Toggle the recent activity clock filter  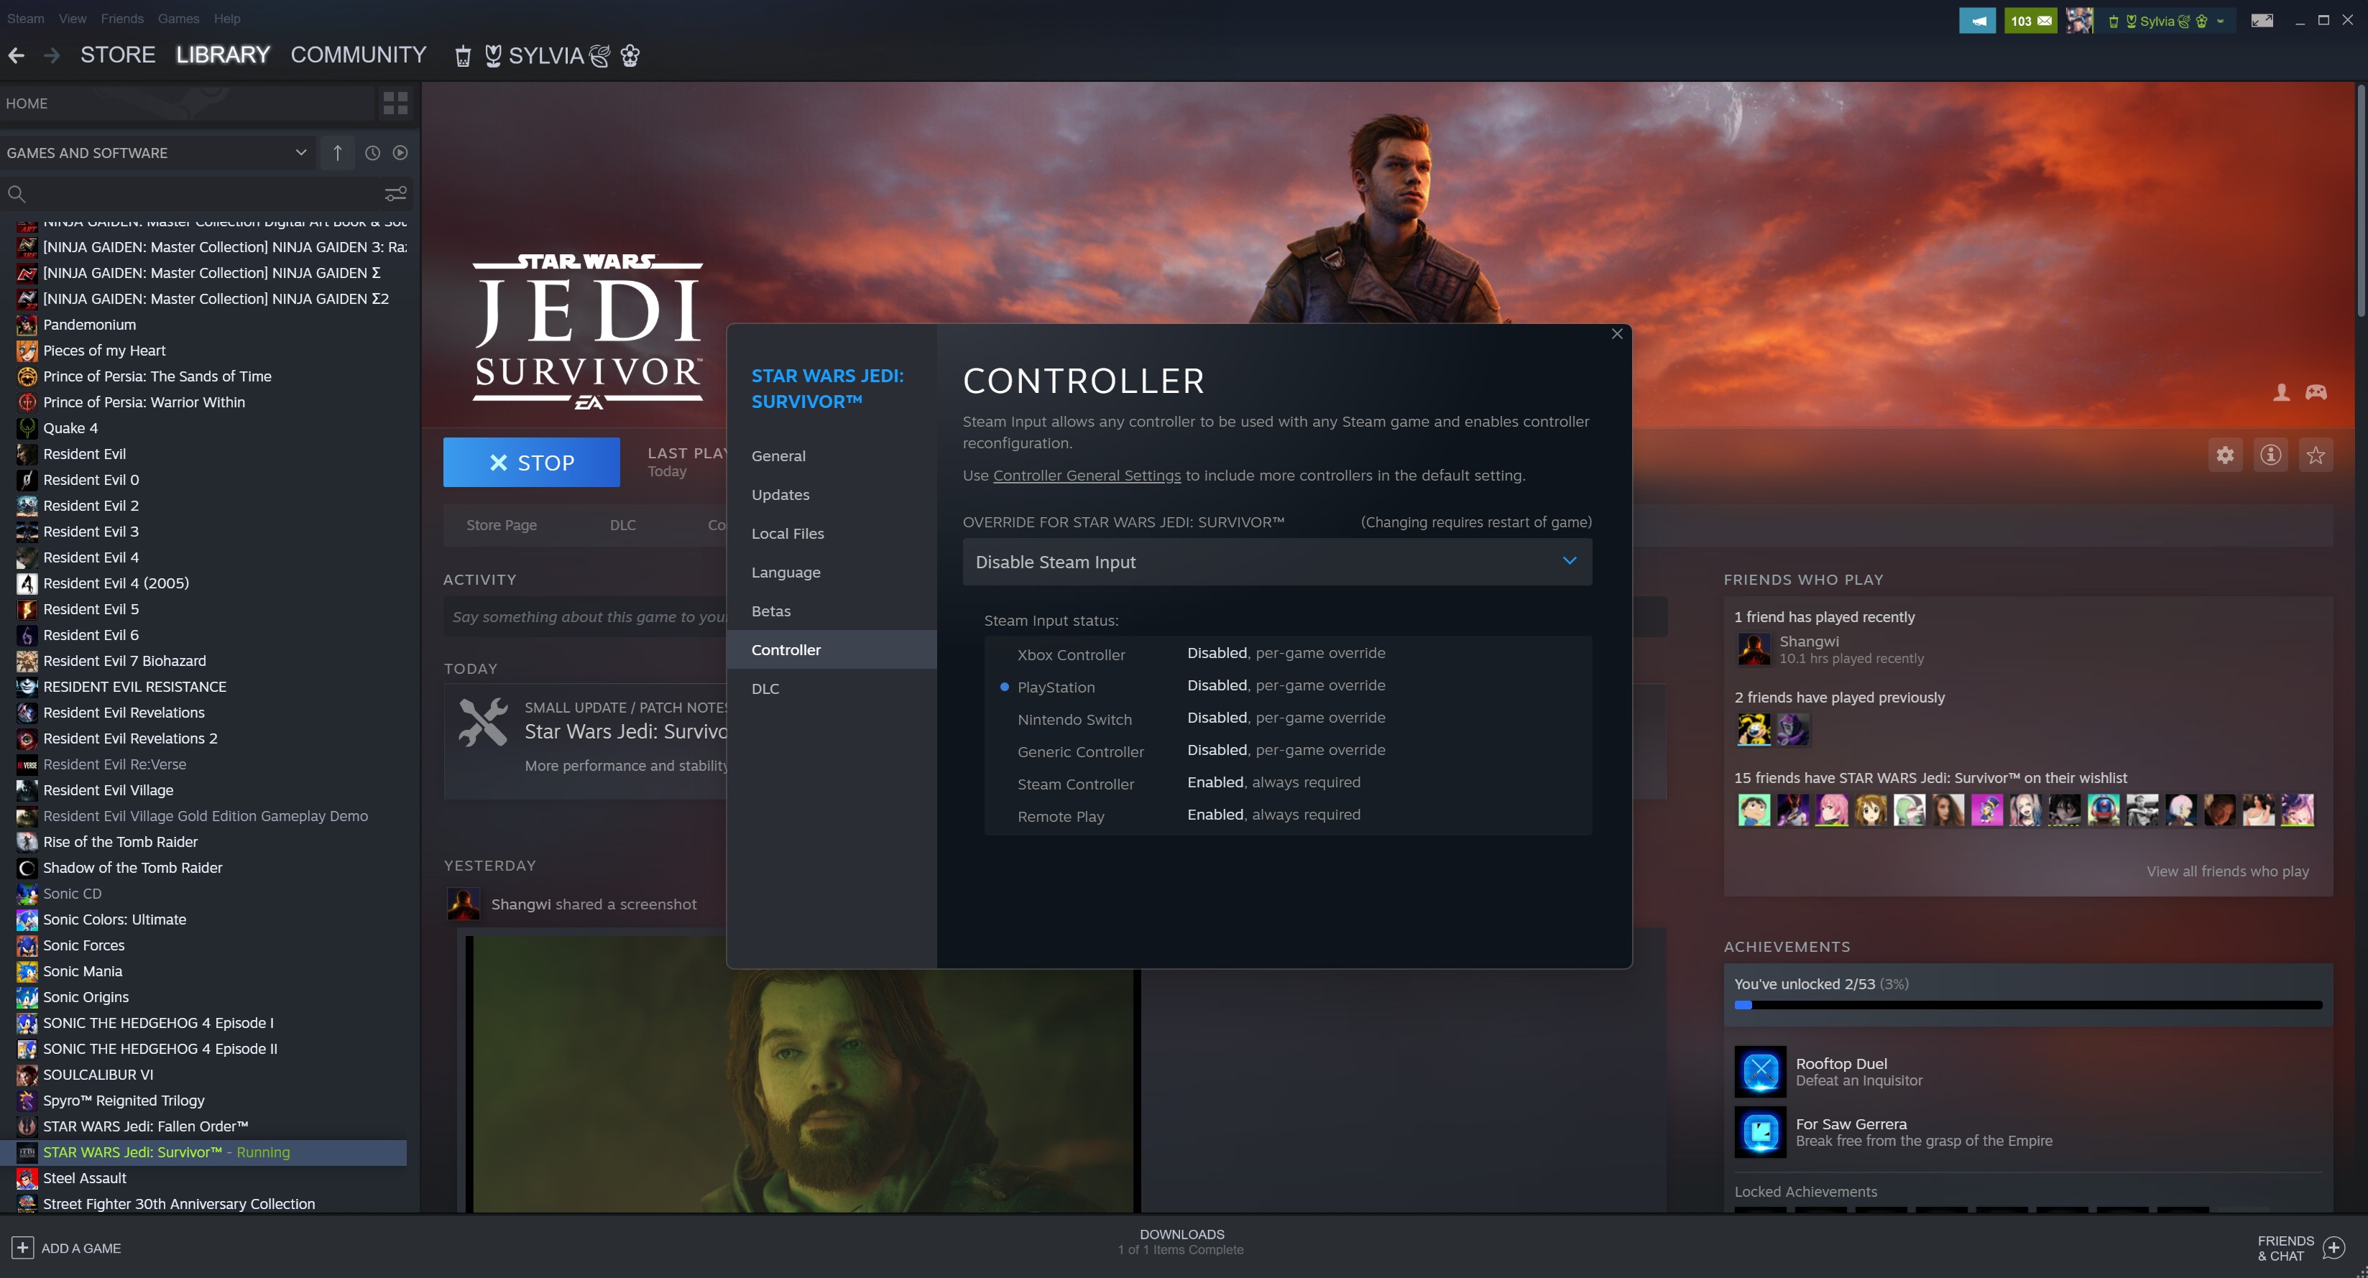click(x=372, y=152)
